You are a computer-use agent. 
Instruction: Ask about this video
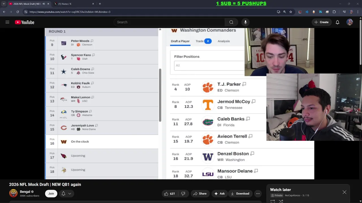click(219, 194)
